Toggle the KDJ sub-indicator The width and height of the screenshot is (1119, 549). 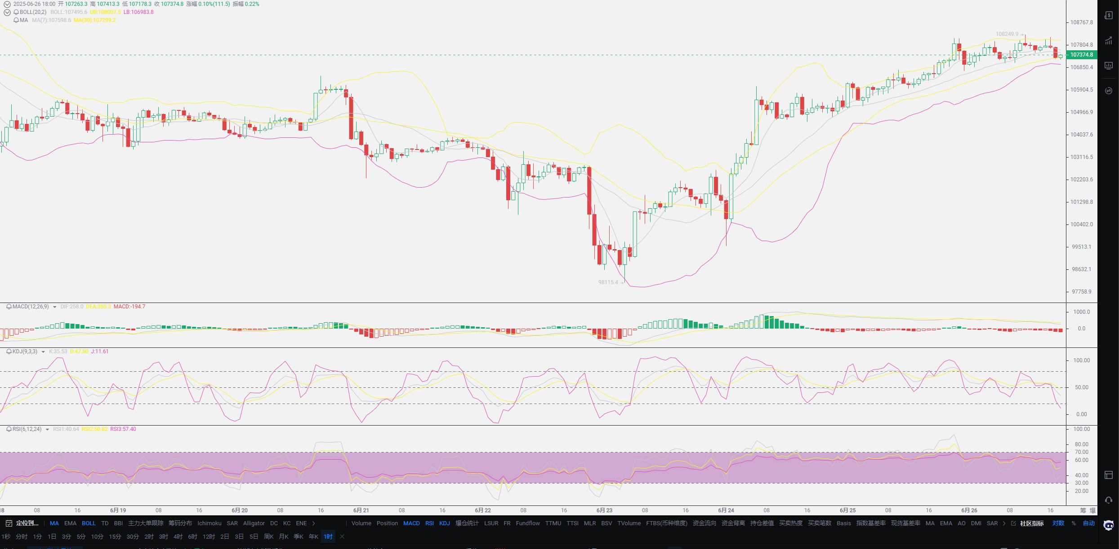[445, 523]
